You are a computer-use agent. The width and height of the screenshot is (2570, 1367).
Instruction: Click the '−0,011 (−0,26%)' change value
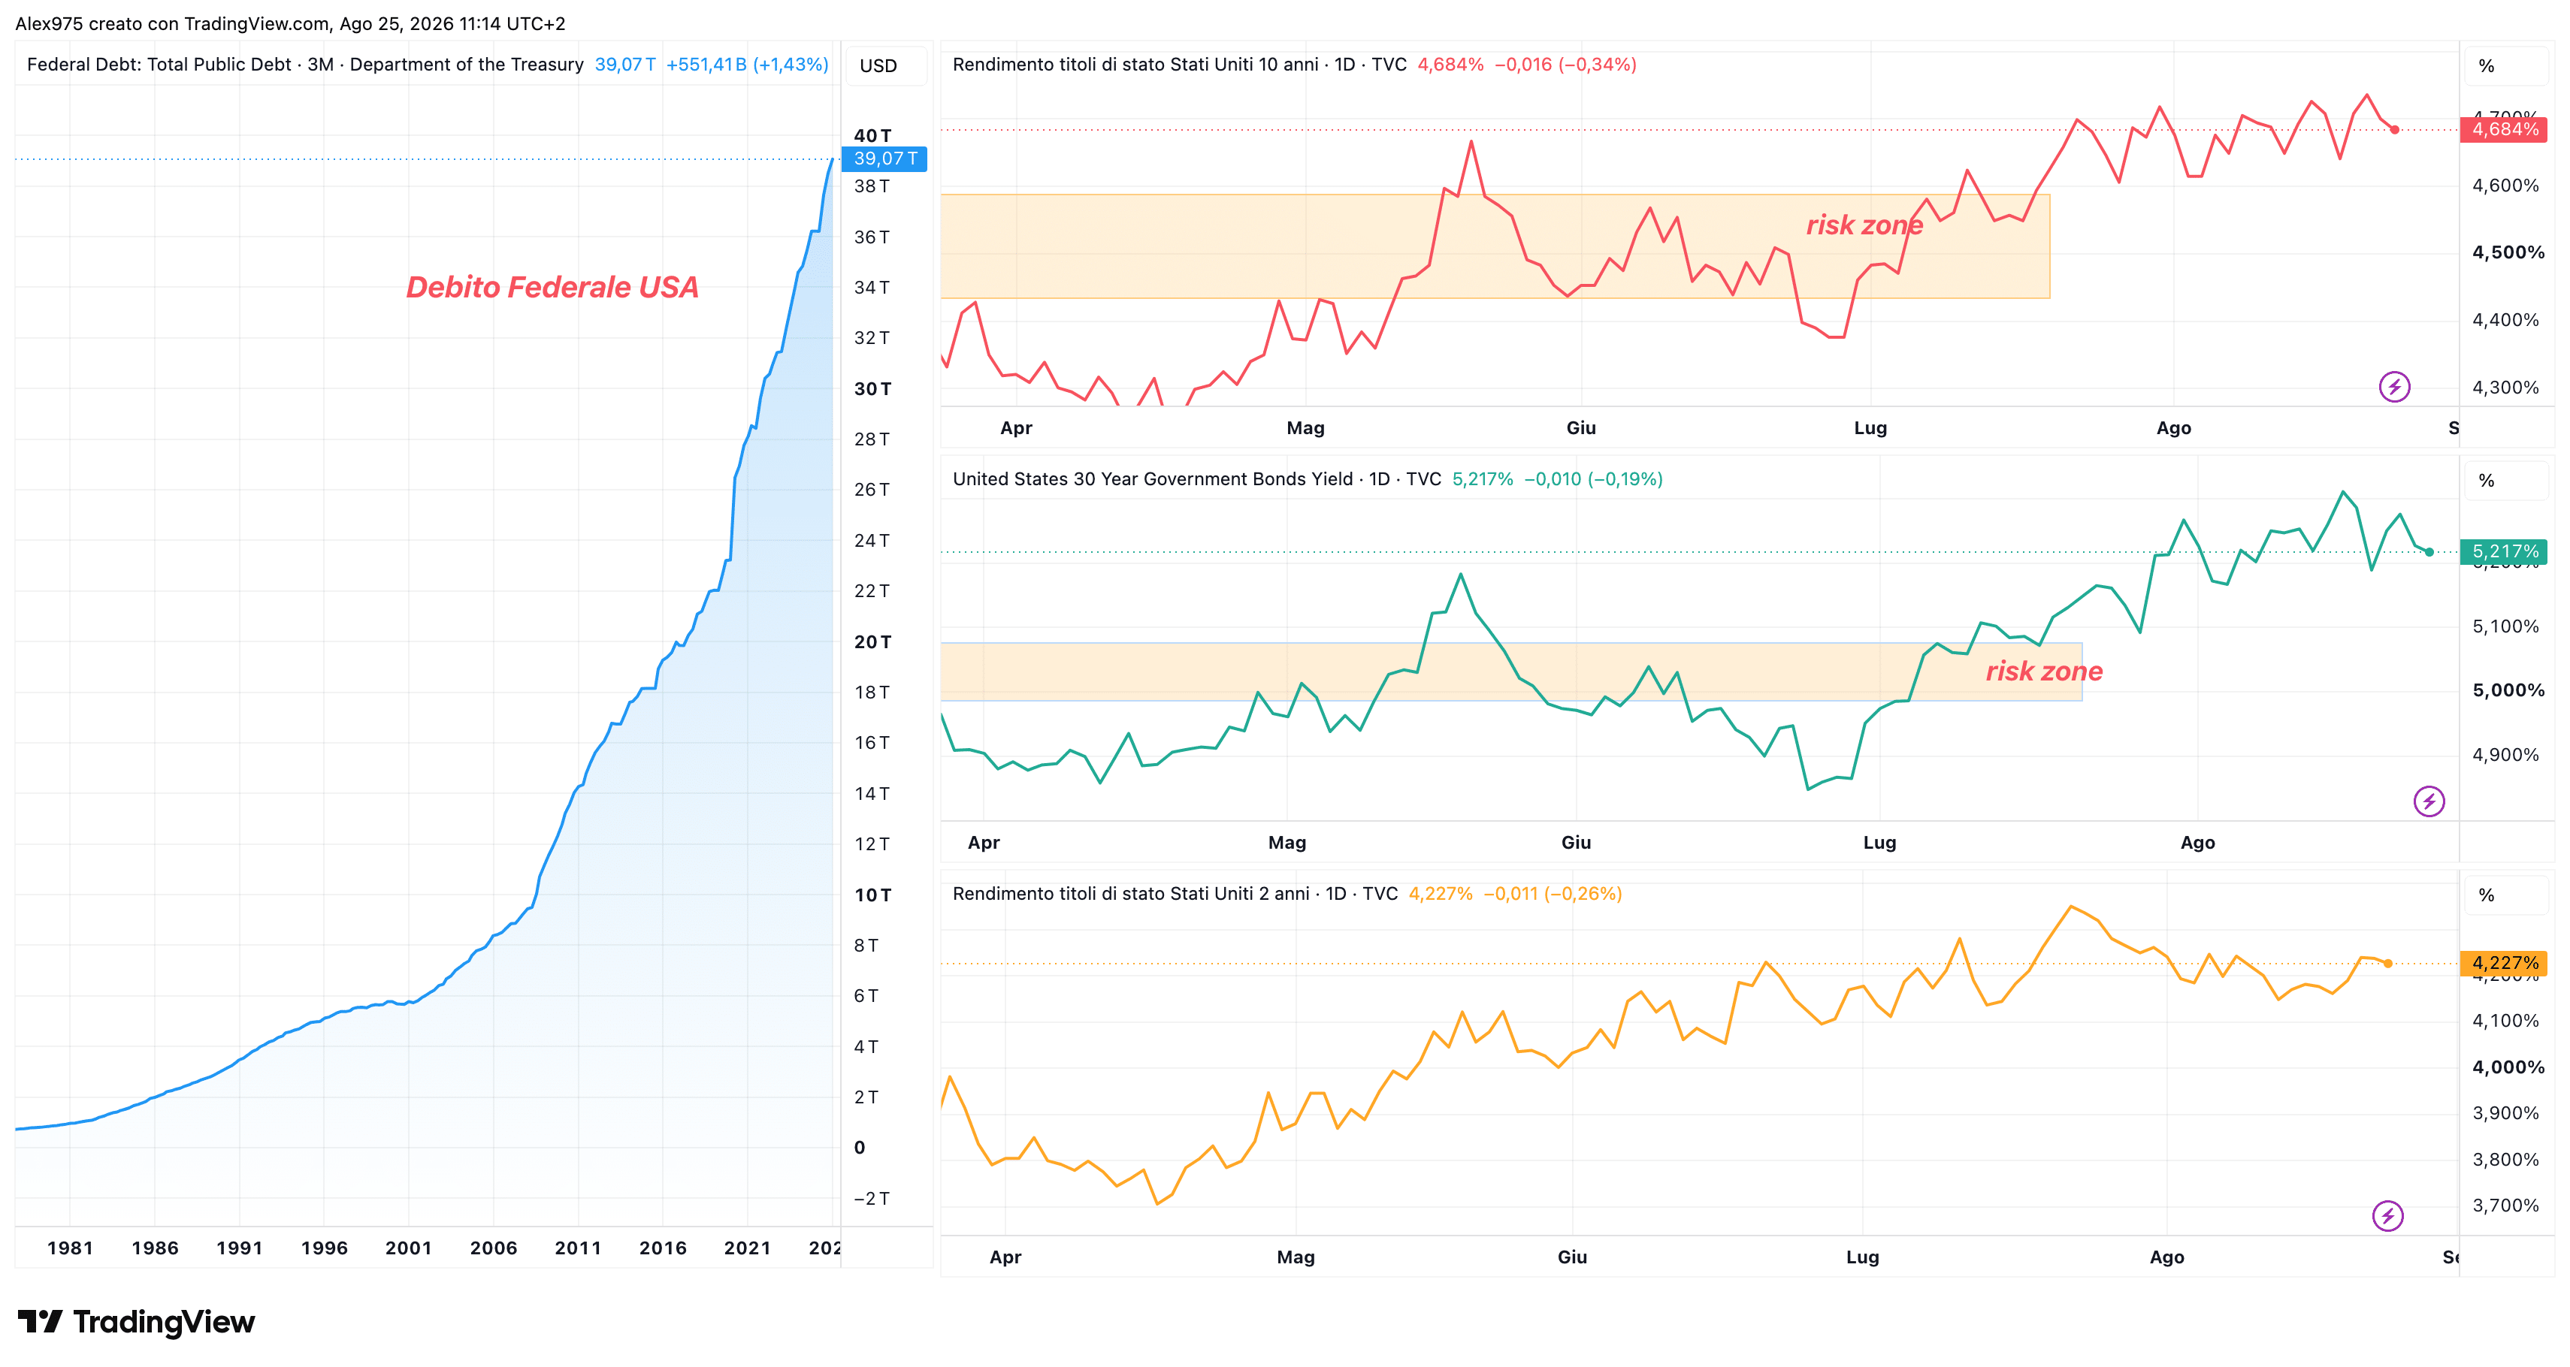tap(1553, 895)
